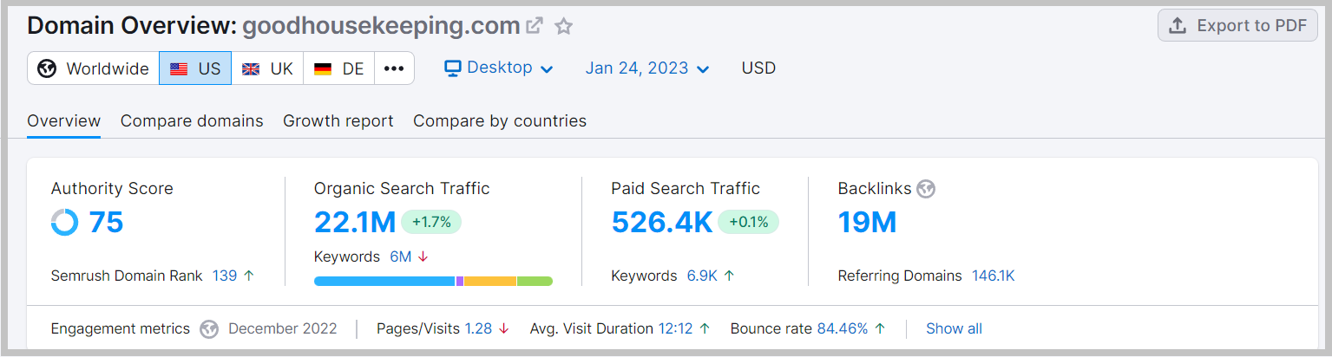
Task: Click the Pages/Visits 1.28 value
Action: point(478,328)
